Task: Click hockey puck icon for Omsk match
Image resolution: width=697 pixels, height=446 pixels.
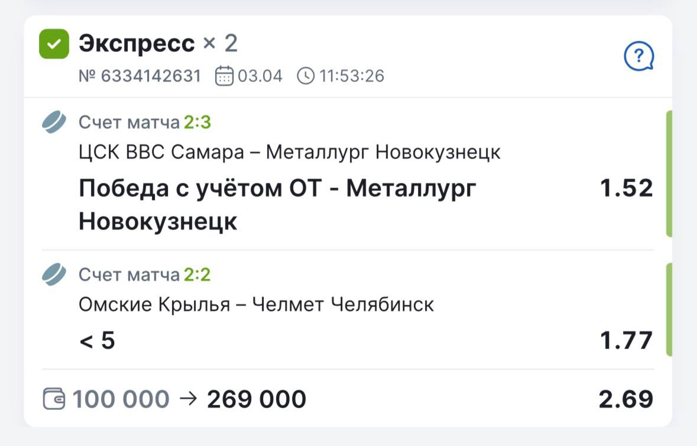Action: click(54, 275)
